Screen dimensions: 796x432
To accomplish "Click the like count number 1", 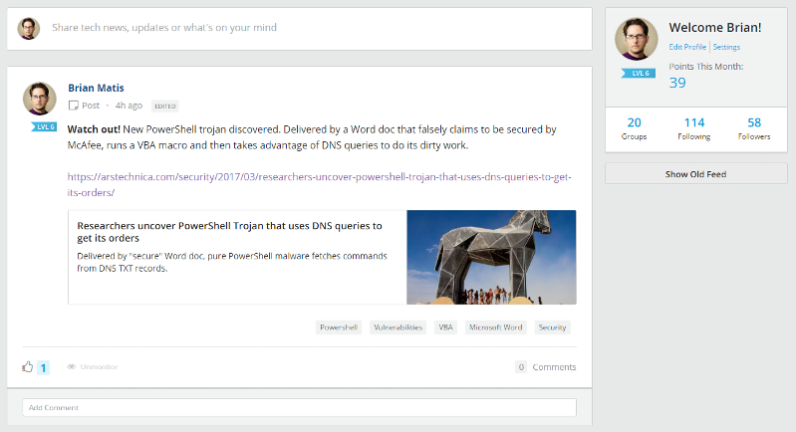I will pos(43,367).
